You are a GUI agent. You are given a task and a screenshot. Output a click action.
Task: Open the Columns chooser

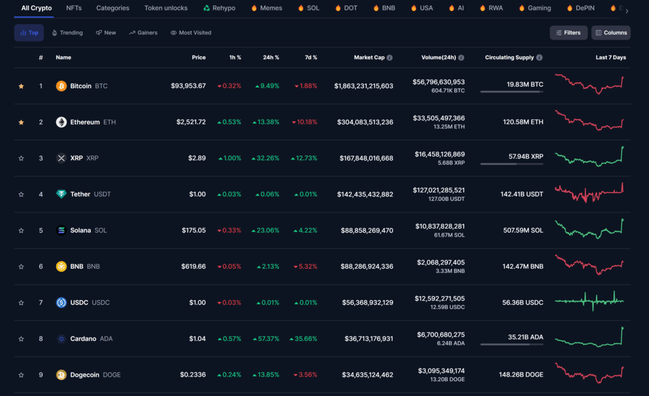point(611,32)
